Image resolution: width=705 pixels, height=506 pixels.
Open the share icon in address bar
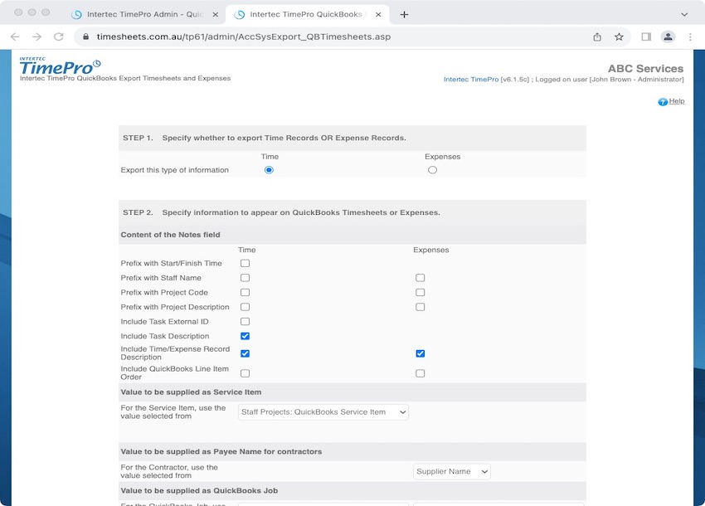[597, 36]
